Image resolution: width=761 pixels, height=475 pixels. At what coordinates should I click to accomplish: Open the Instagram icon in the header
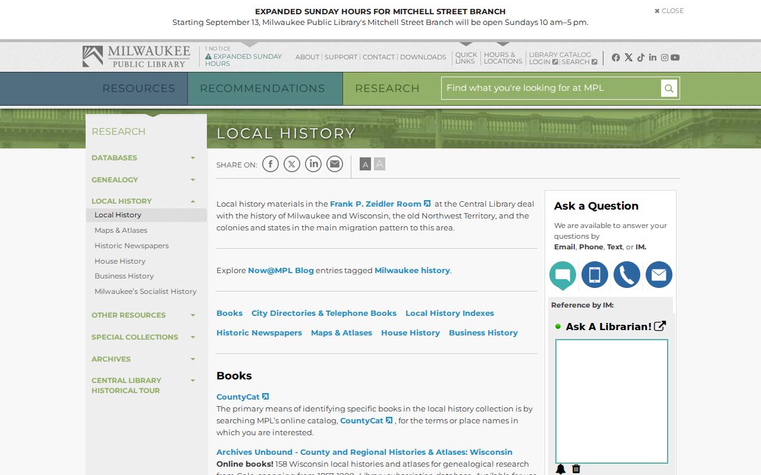pos(665,58)
